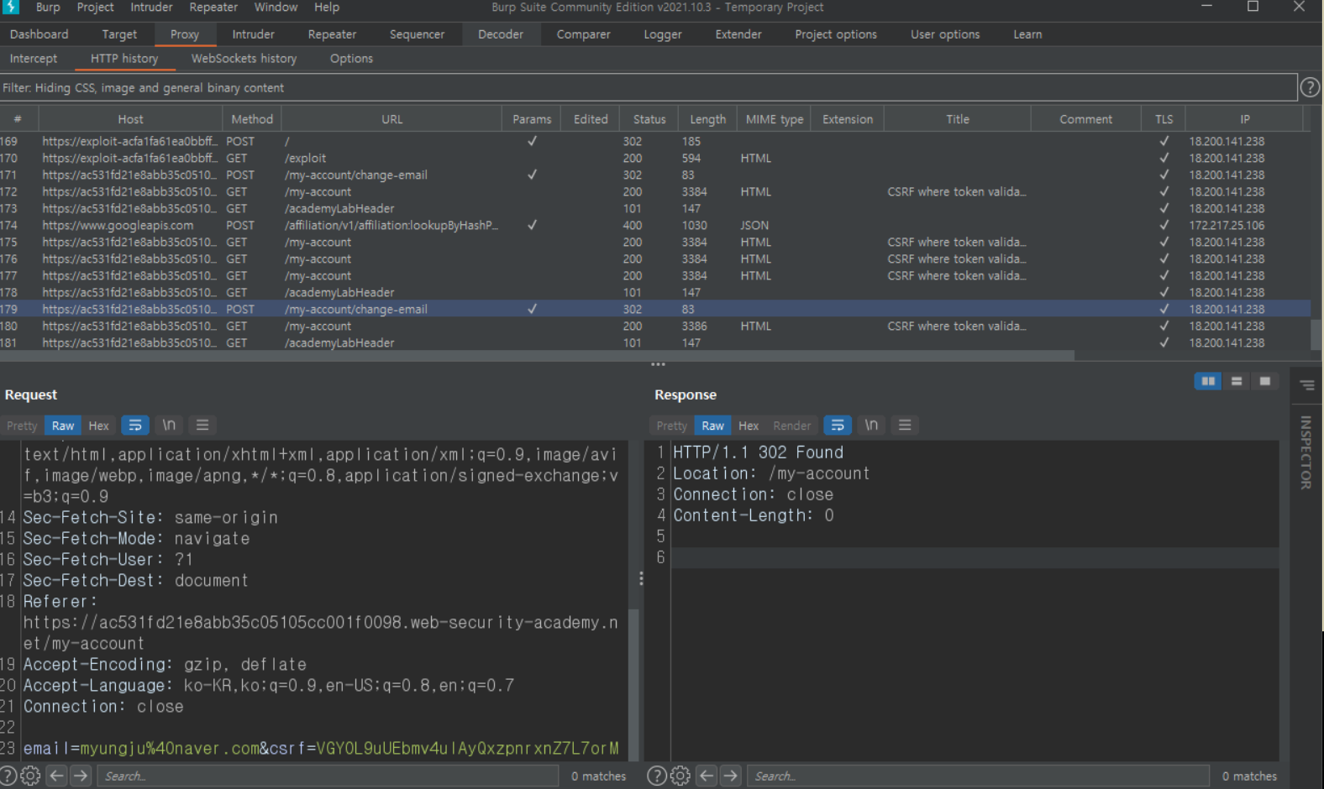The height and width of the screenshot is (789, 1324).
Task: Open Response search help icon
Action: coord(657,776)
